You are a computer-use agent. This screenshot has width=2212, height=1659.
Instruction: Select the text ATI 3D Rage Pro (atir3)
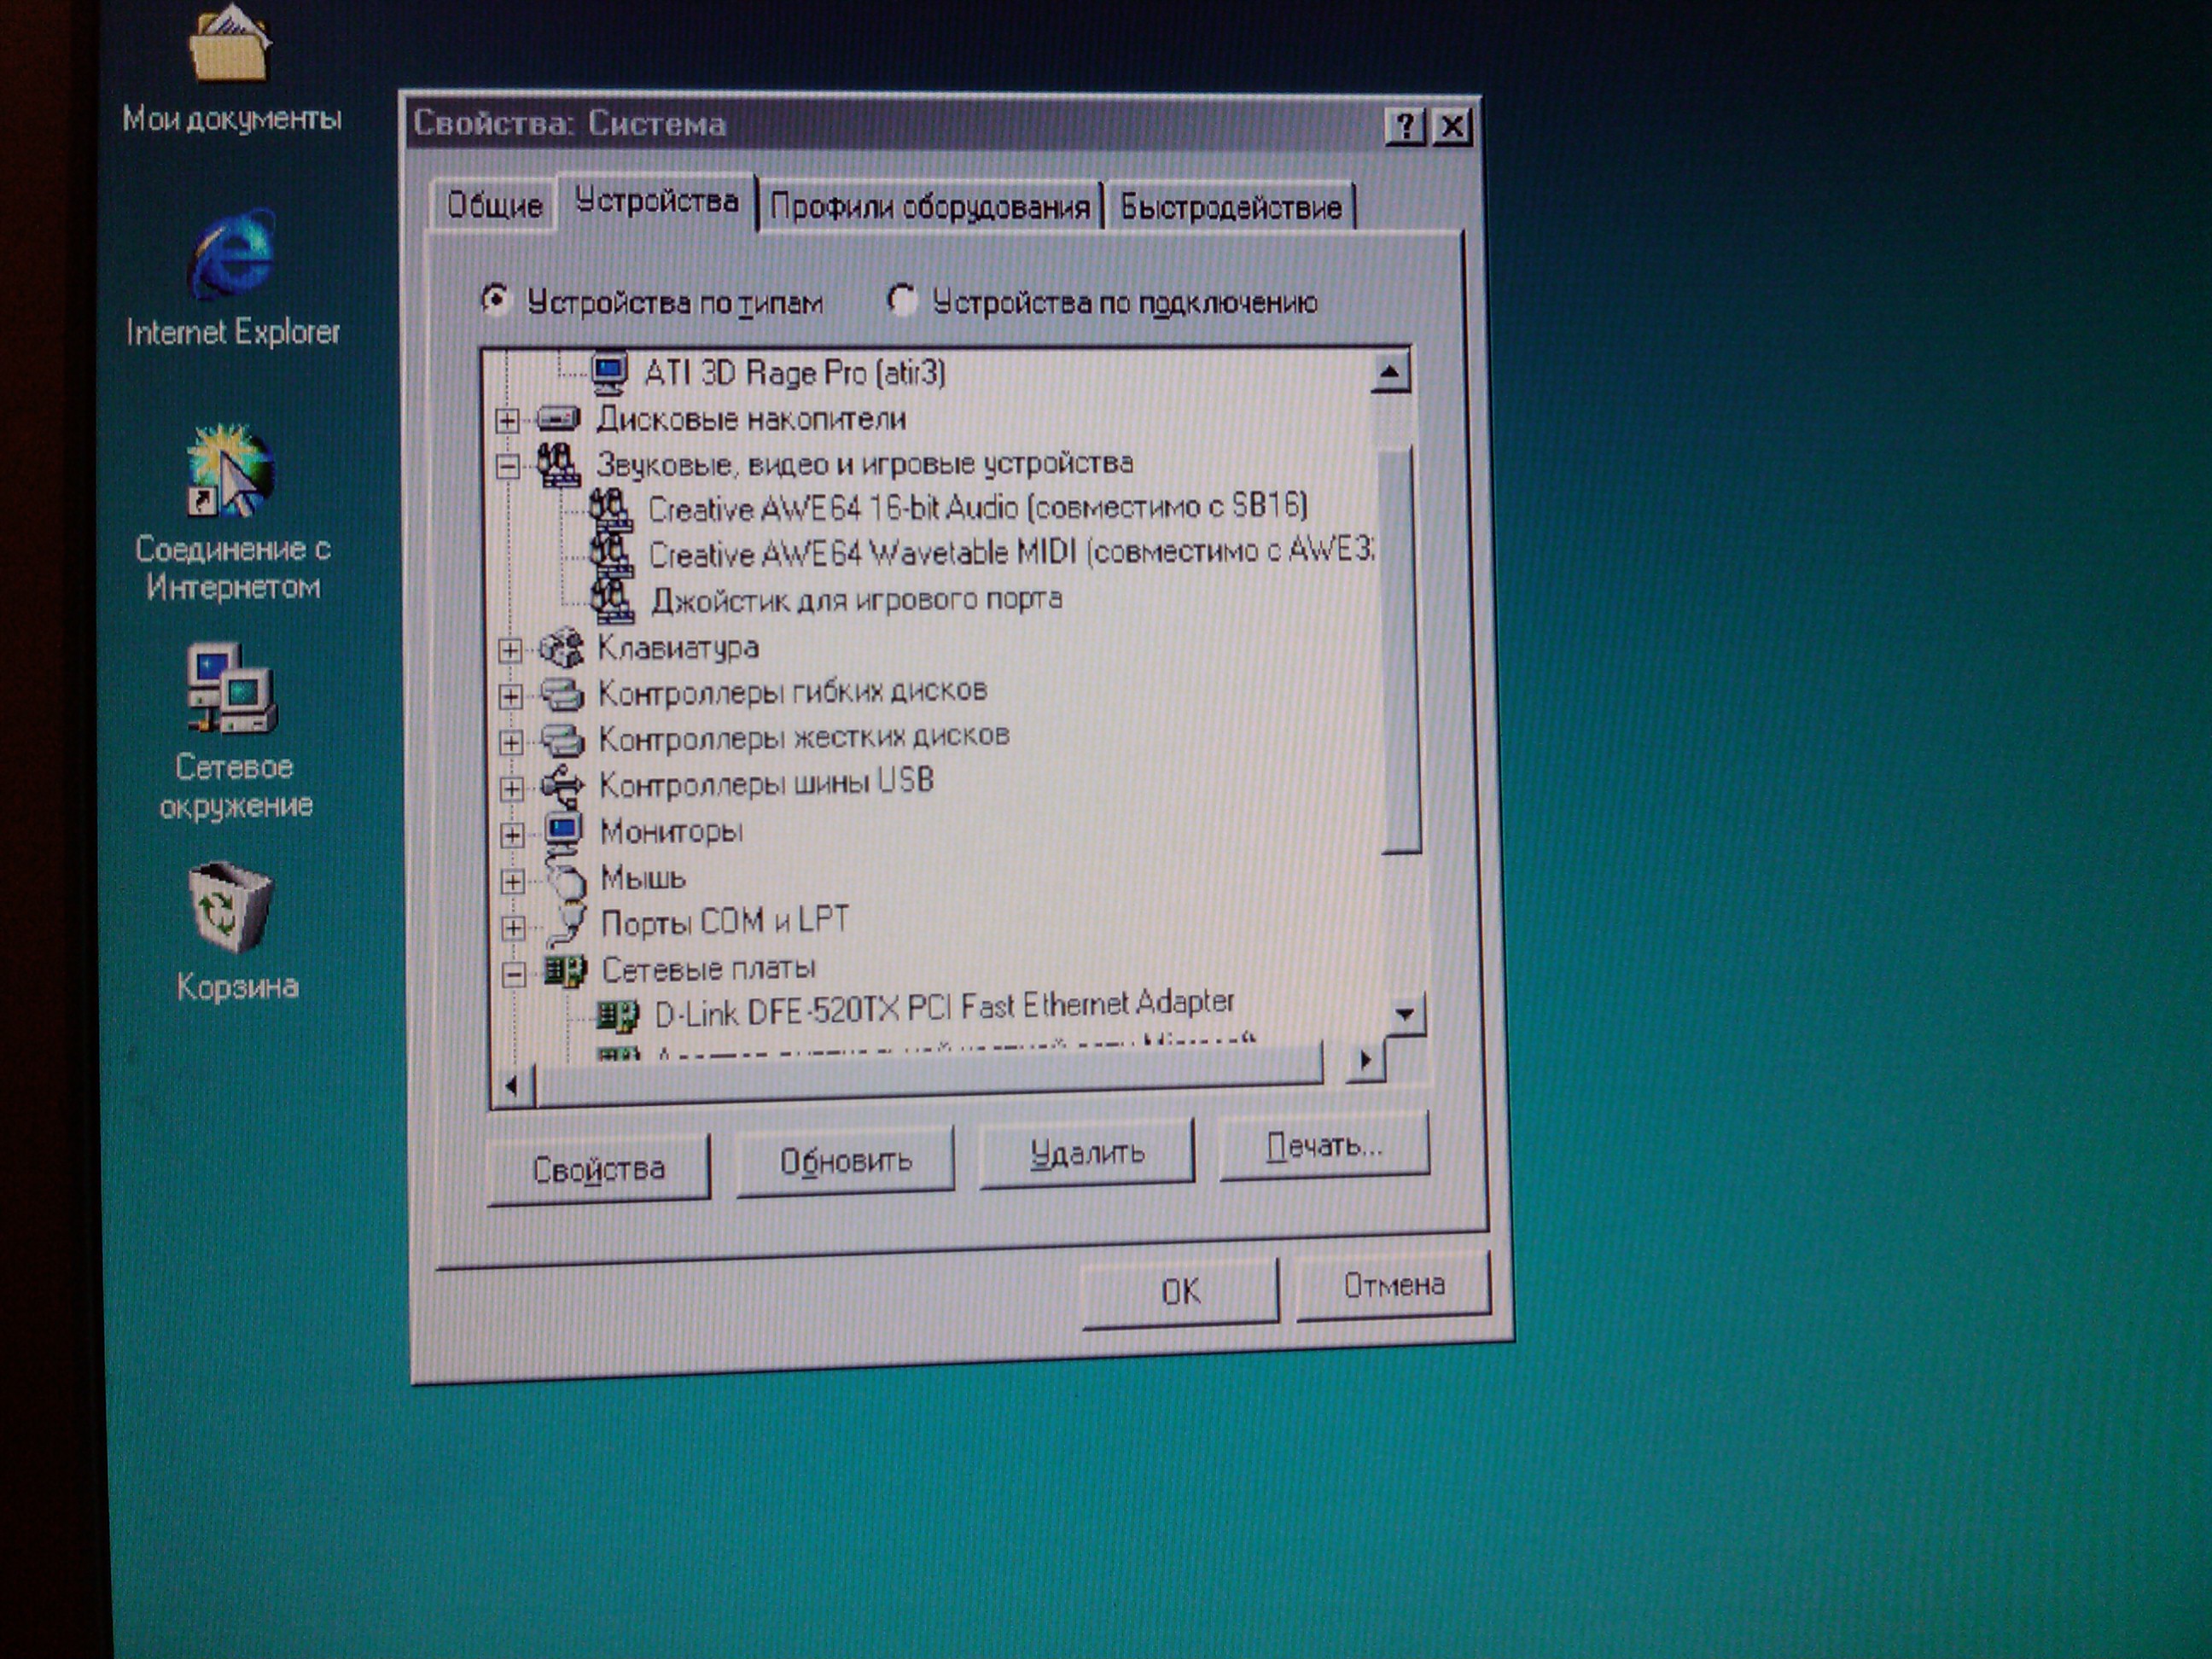pos(794,373)
